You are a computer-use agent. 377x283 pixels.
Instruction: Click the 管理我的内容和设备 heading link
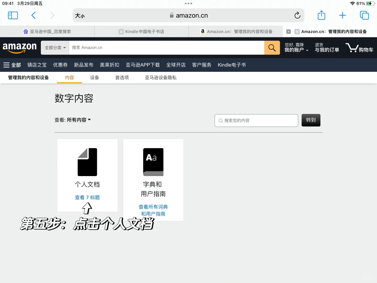[x=28, y=78]
